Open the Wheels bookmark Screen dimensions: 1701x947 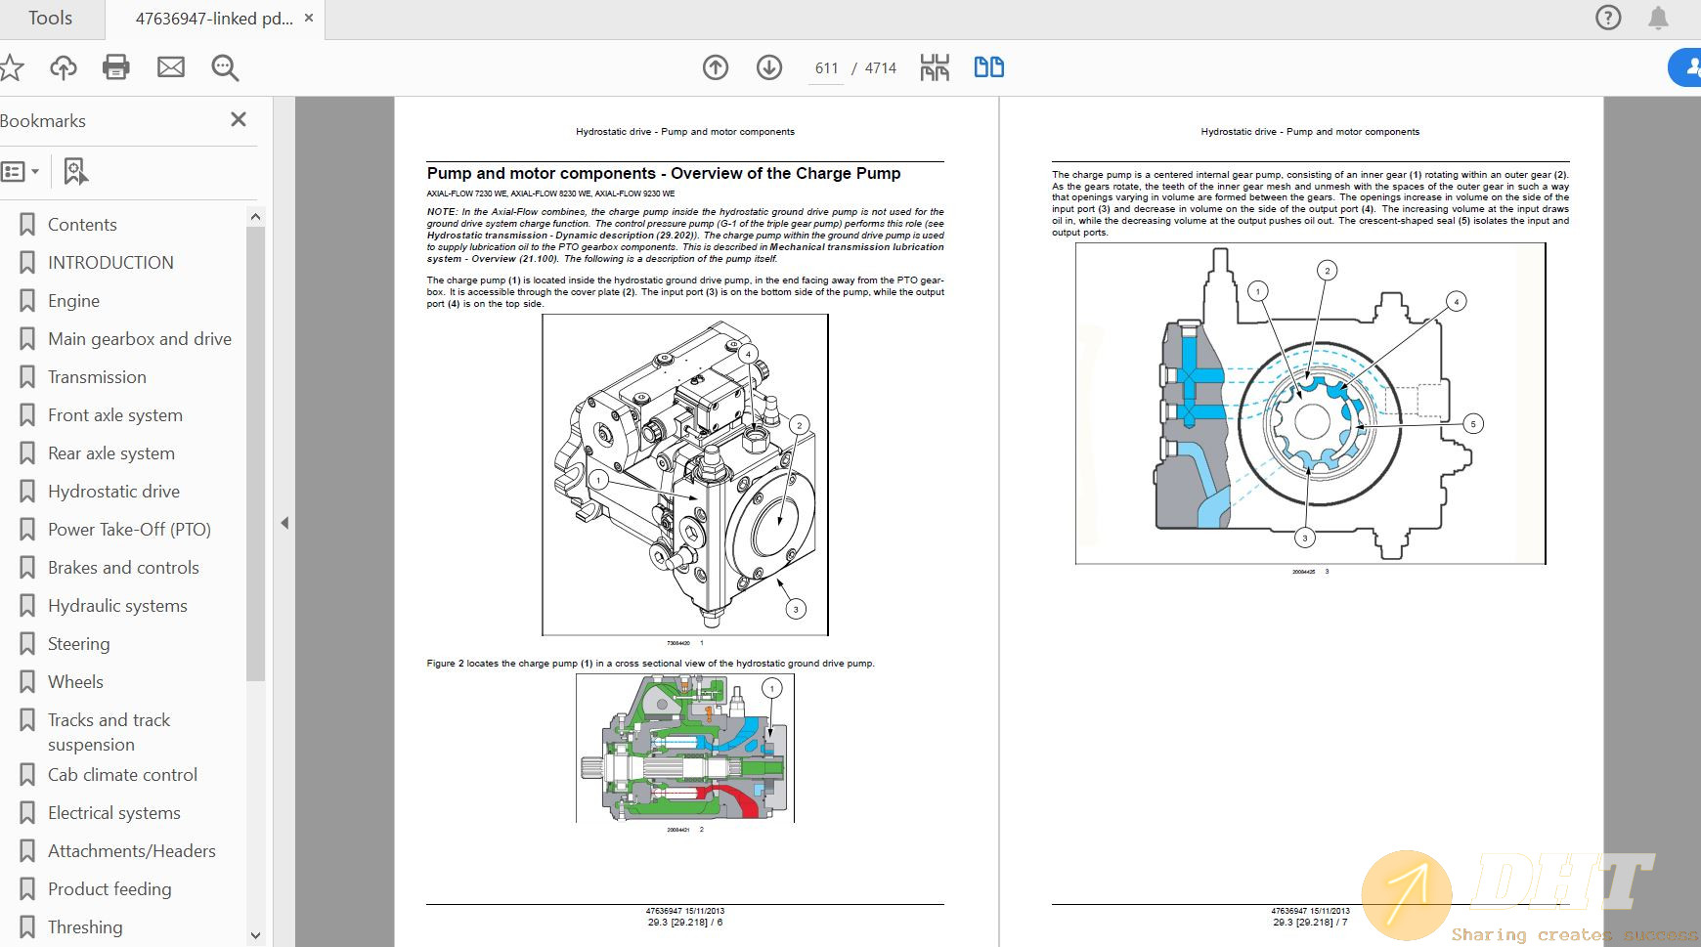click(x=75, y=682)
